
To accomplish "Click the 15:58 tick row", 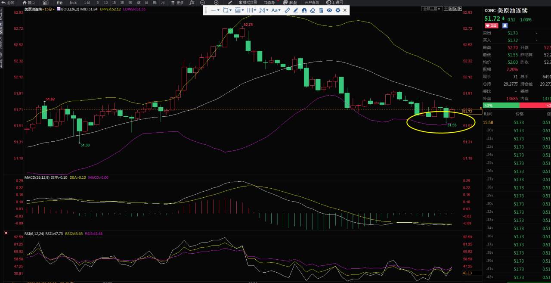I will click(x=517, y=123).
